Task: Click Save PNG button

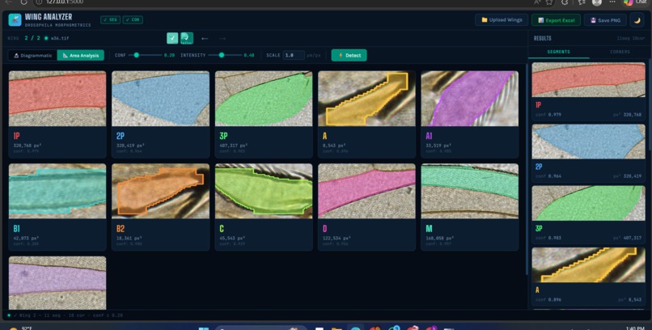Action: pyautogui.click(x=605, y=20)
